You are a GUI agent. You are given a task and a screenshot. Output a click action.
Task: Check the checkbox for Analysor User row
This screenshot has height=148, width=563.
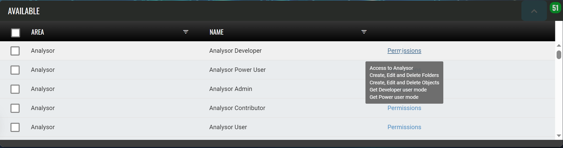(x=15, y=127)
